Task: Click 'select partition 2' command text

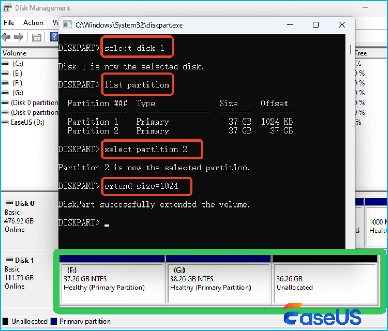Action: click(x=146, y=149)
